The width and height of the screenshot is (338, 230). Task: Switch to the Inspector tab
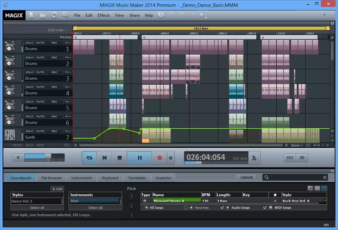point(163,178)
